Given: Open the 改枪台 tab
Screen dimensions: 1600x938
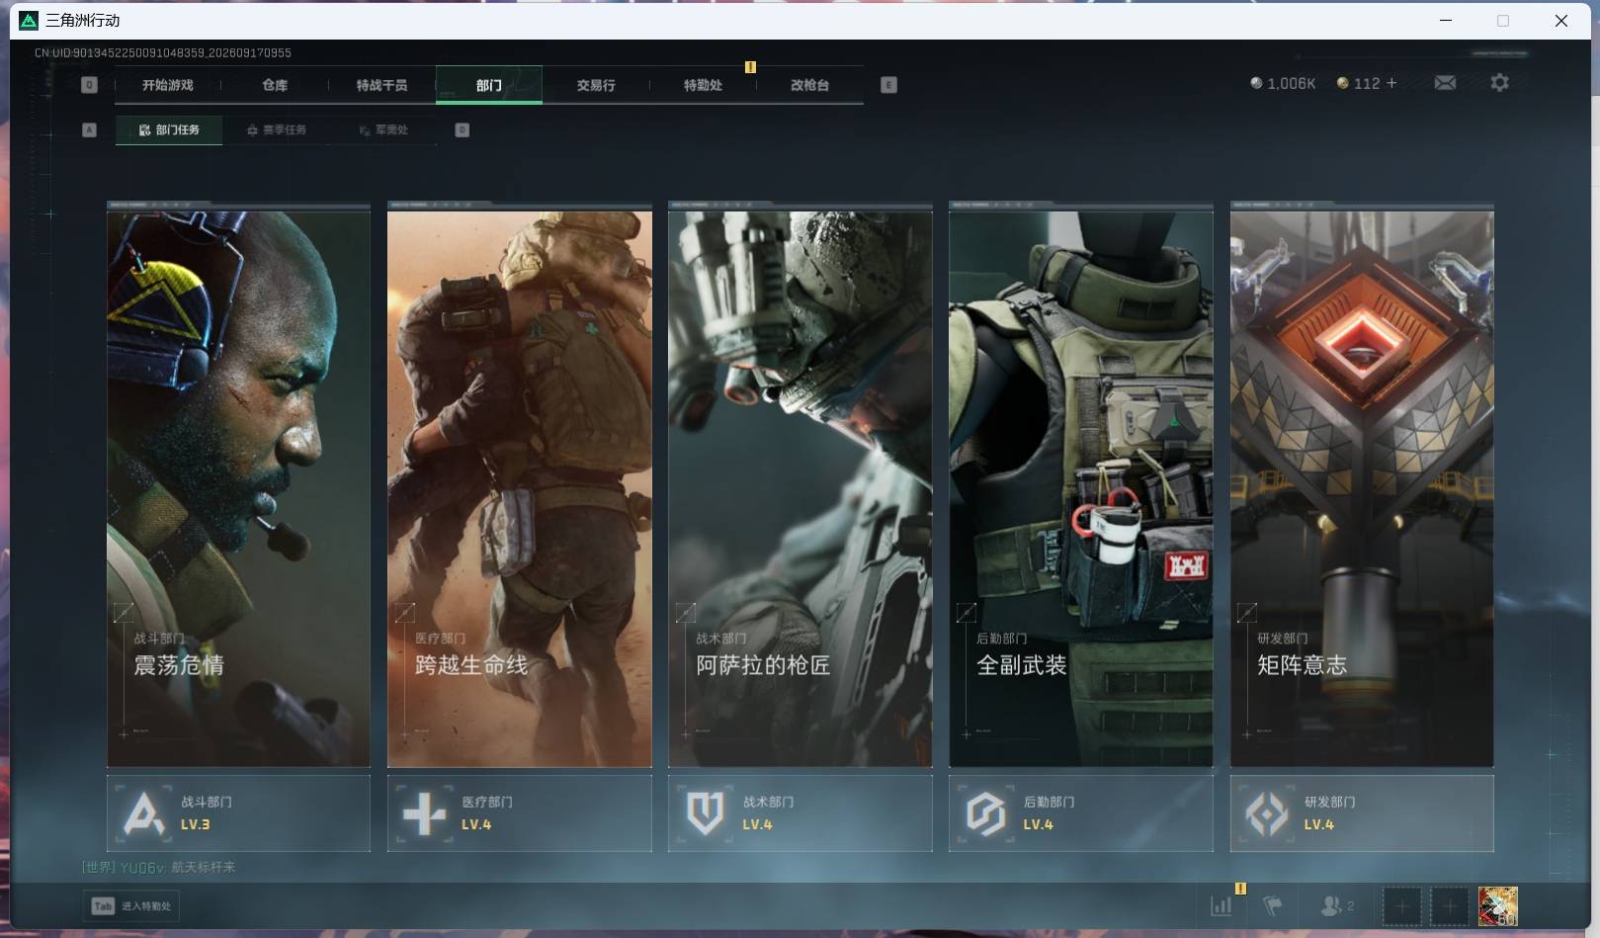Looking at the screenshot, I should pos(809,85).
